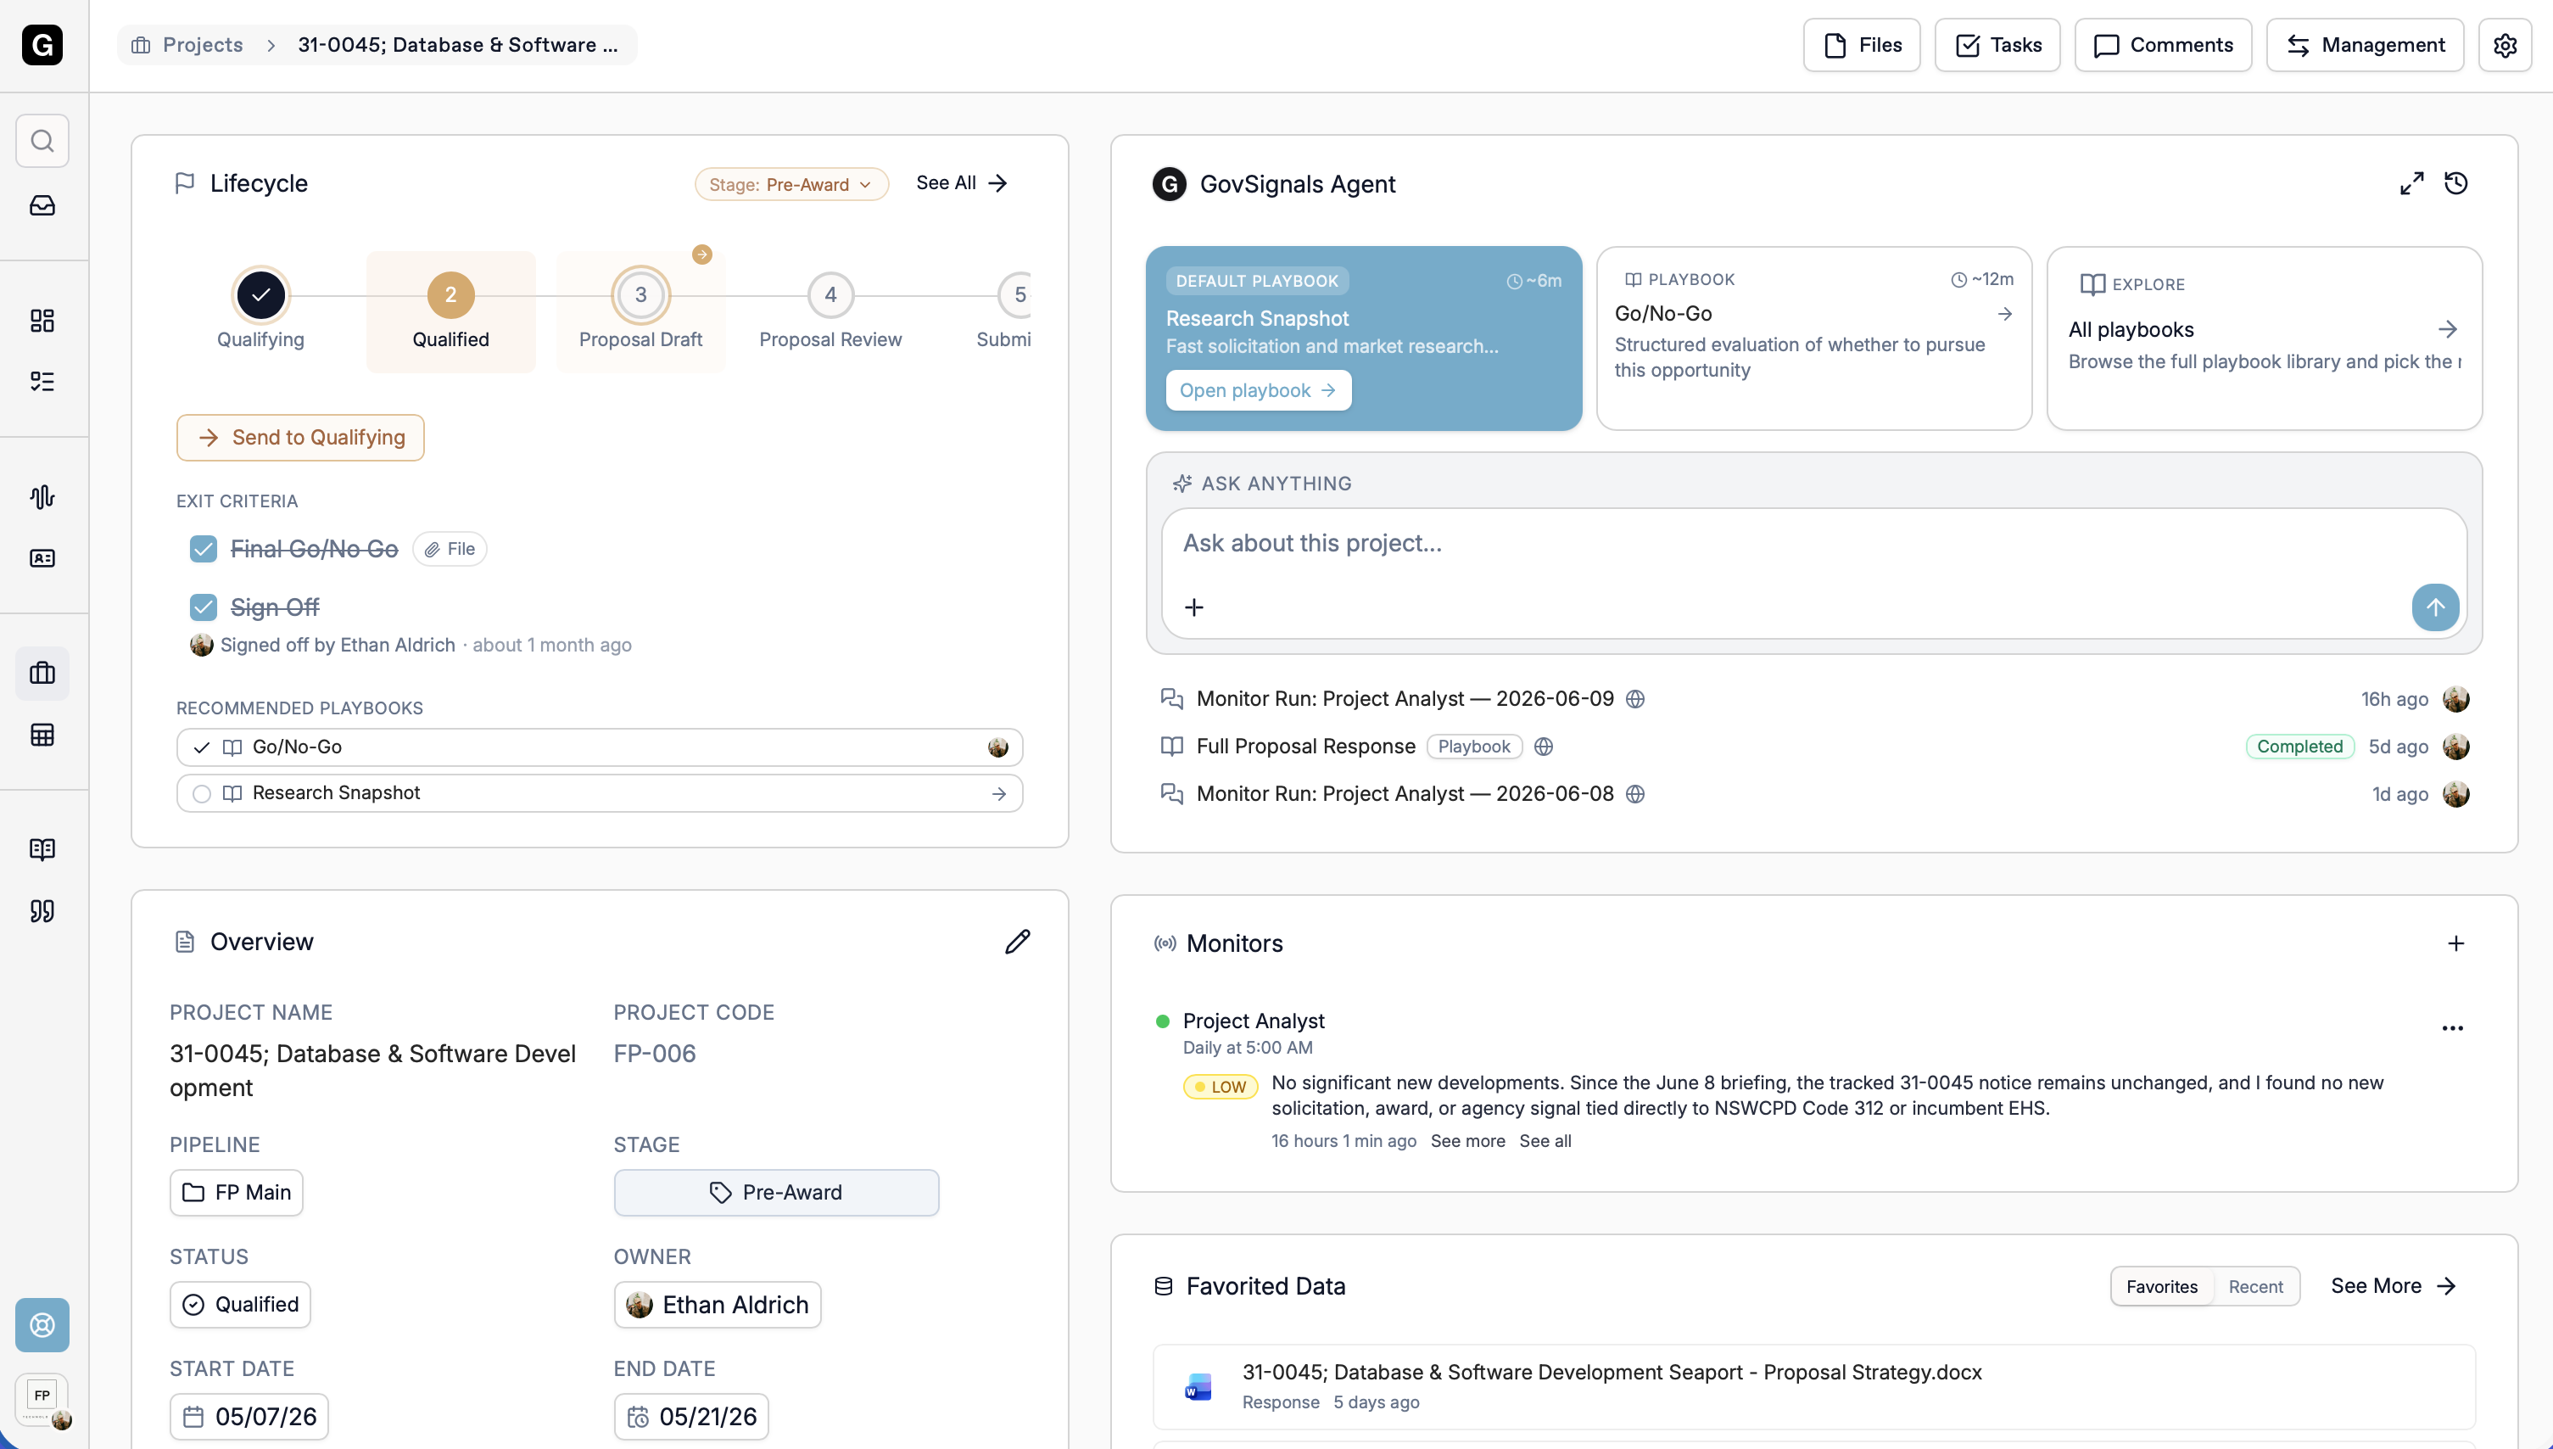This screenshot has height=1449, width=2553.
Task: Click the help lifebuoy icon in sidebar
Action: pos(42,1324)
